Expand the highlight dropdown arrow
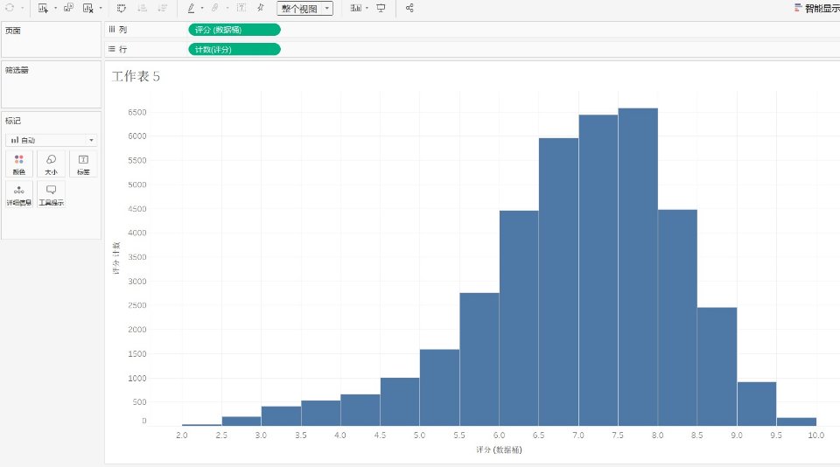Screen dimensions: 840x467 pyautogui.click(x=202, y=8)
